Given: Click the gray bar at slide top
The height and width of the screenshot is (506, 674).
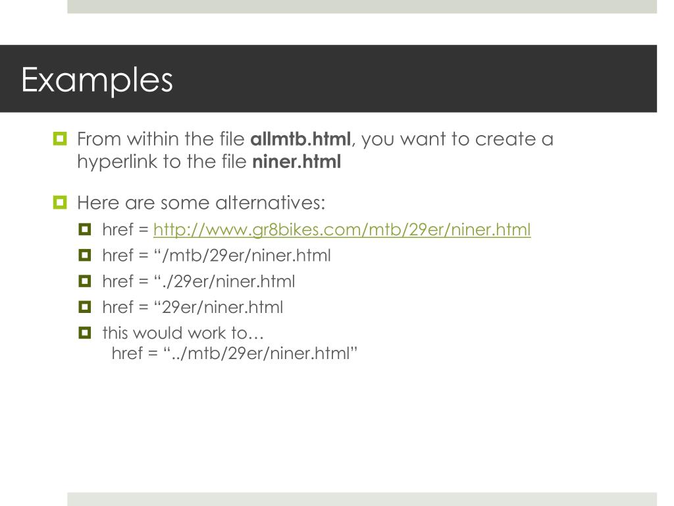Looking at the screenshot, I should [362, 7].
